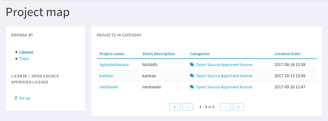Sort by Short description header
The image size is (328, 121).
tap(158, 54)
